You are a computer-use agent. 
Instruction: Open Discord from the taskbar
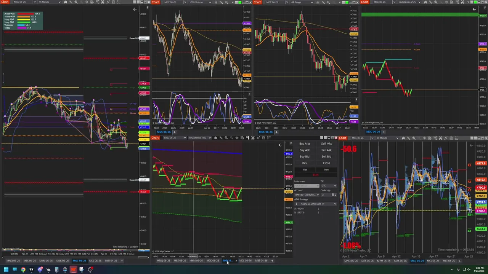pos(40,269)
